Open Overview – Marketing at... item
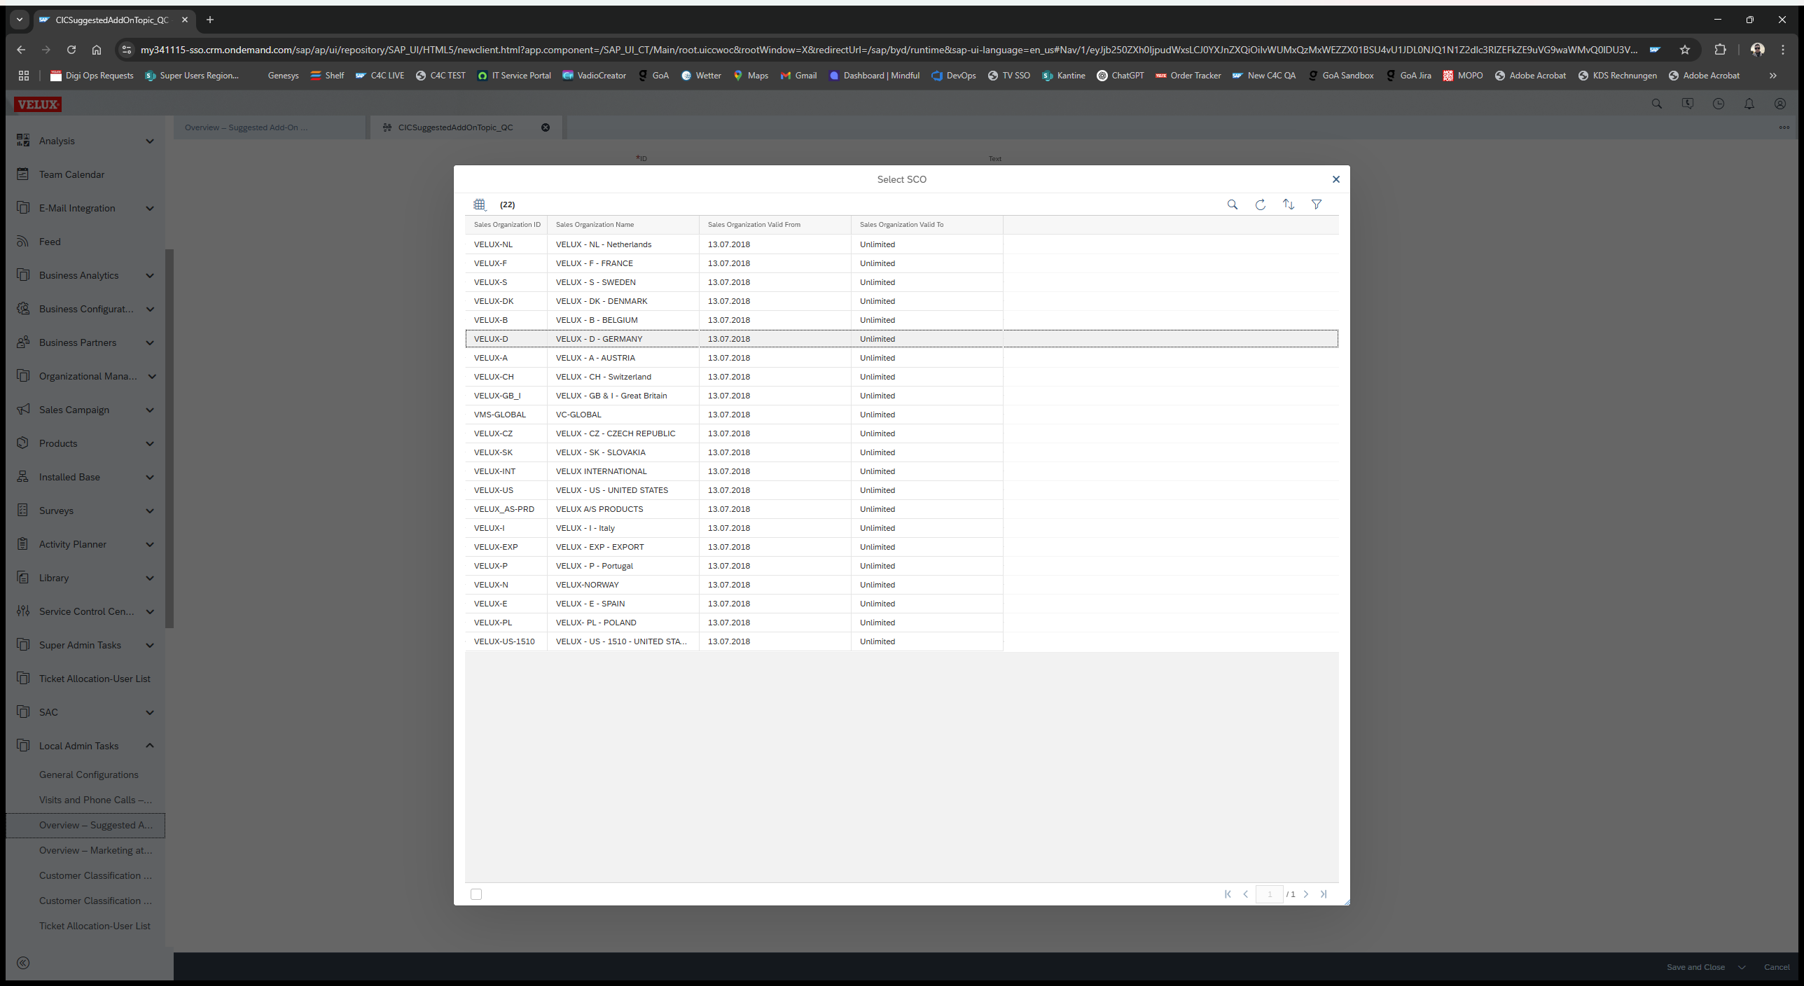This screenshot has width=1804, height=986. click(95, 850)
